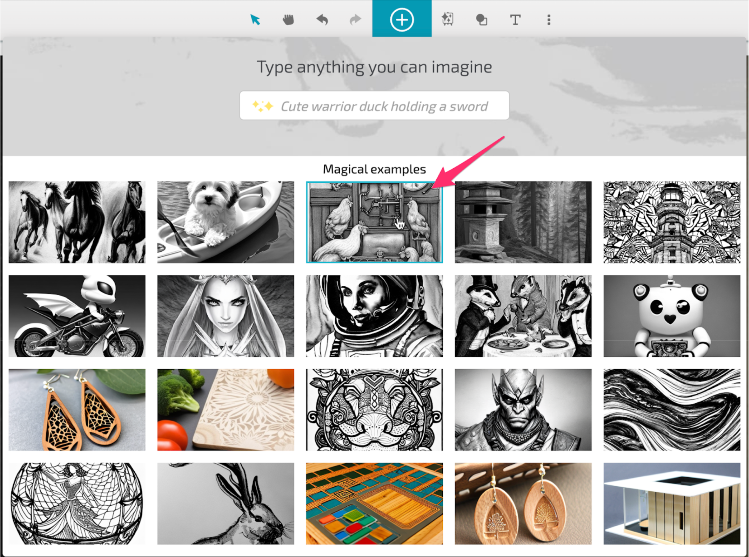Click the undo arrow icon

tap(322, 19)
